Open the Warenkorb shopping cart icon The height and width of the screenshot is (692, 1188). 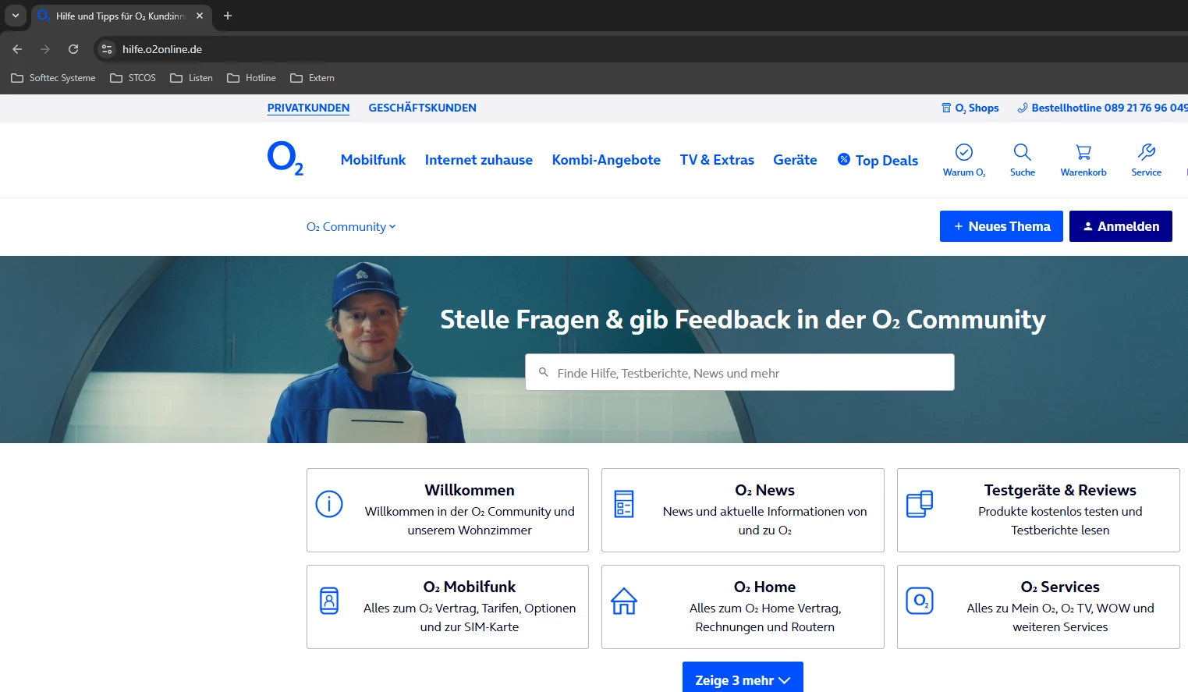(1083, 152)
